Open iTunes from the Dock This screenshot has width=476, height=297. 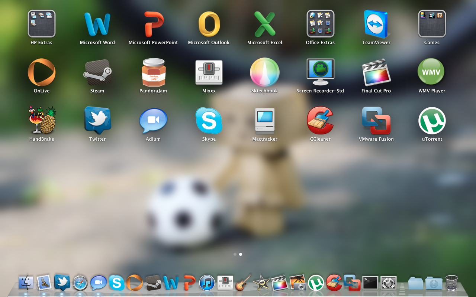tap(207, 283)
